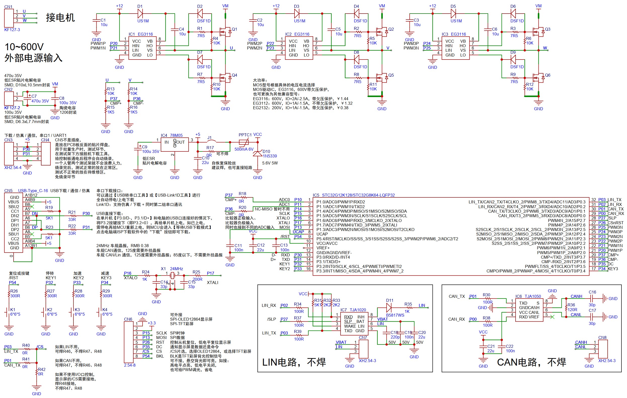Image resolution: width=627 pixels, height=398 pixels.
Task: Click the 'IC4 78M05' regulator label
Action: tap(172, 135)
